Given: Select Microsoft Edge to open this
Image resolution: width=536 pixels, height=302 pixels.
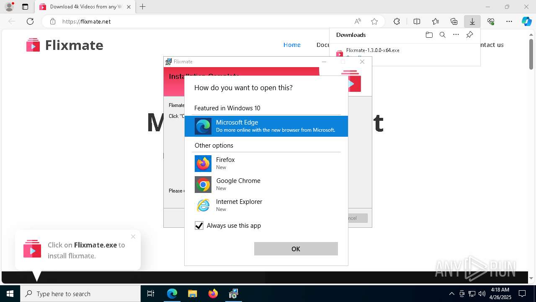Looking at the screenshot, I should pyautogui.click(x=266, y=126).
